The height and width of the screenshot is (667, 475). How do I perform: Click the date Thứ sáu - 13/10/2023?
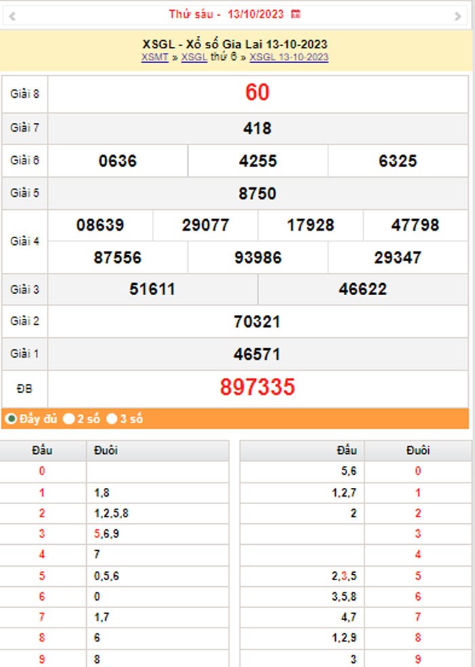tap(226, 14)
